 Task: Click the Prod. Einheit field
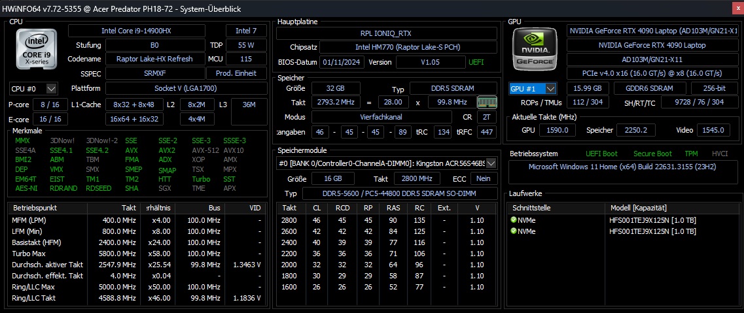point(236,73)
